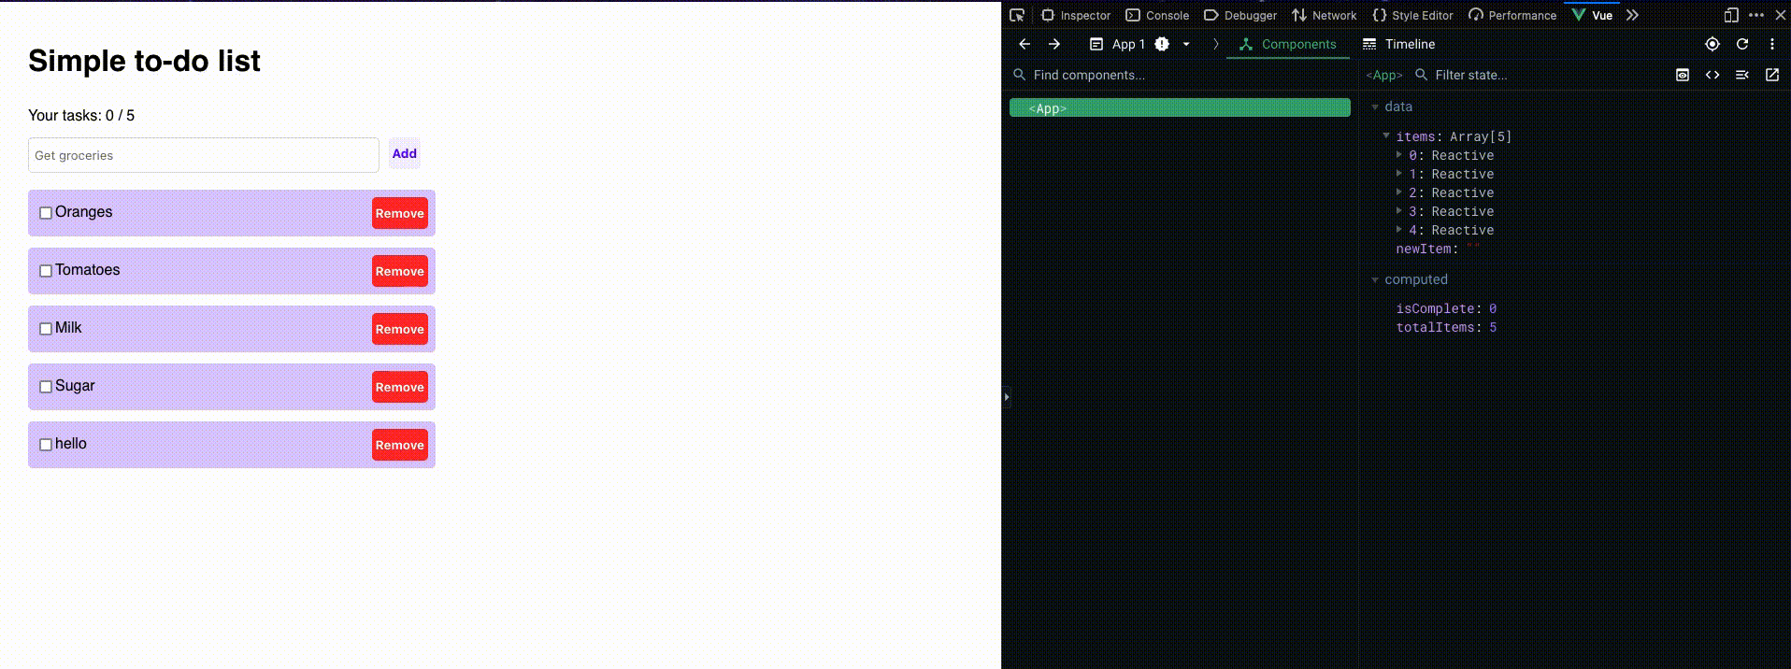Screen dimensions: 1791x669
Task: Open the Vue devtools three-dot menu
Action: point(1771,44)
